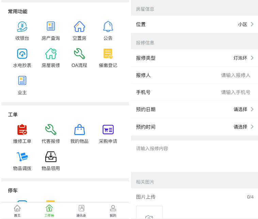Open the 报修类型 repair type picker

(194, 58)
